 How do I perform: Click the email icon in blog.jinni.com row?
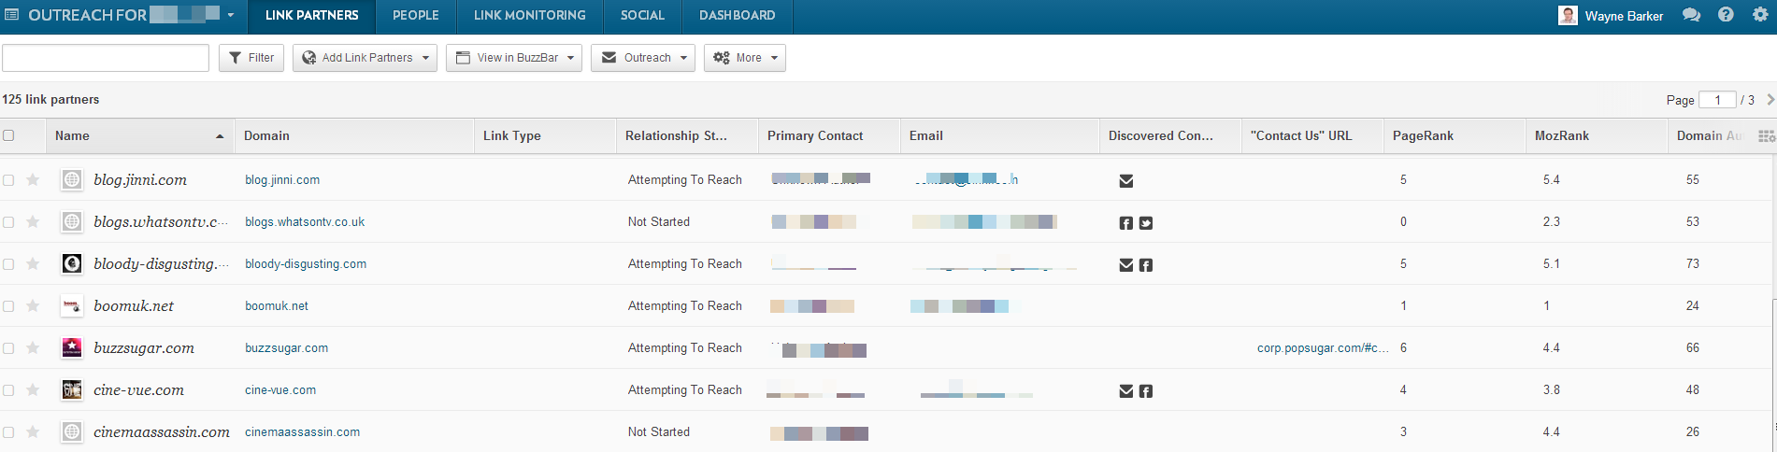pyautogui.click(x=1126, y=181)
